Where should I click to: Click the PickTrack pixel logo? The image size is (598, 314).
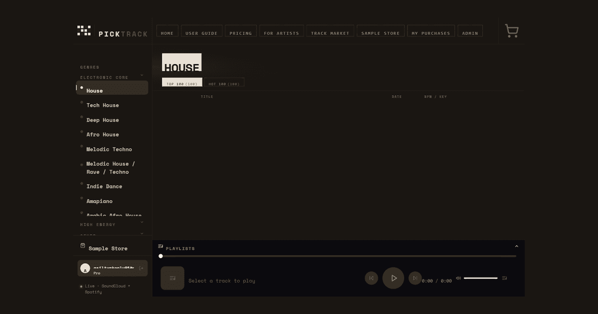(84, 30)
